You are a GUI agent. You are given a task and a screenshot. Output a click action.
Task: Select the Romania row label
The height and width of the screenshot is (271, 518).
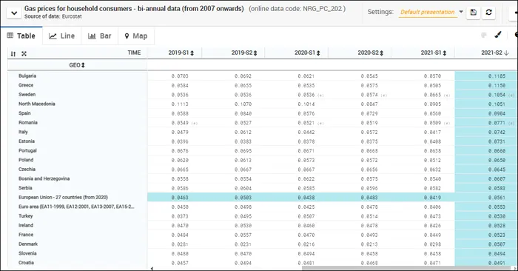click(x=28, y=122)
